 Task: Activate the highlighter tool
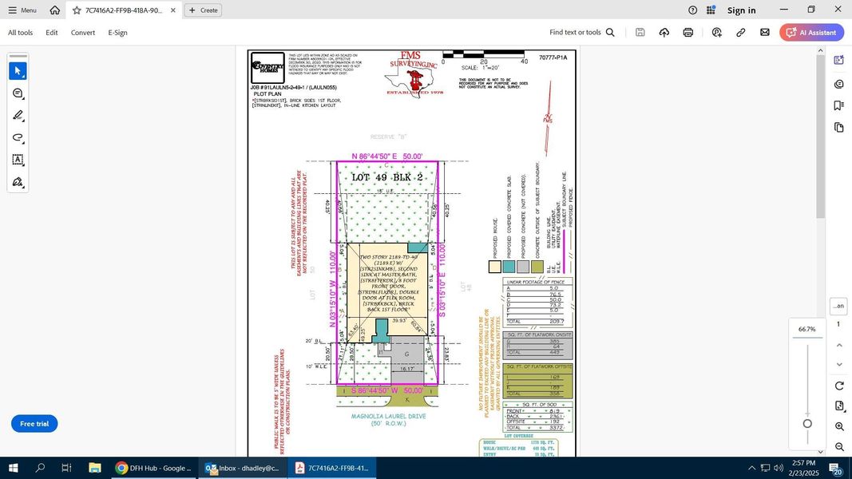coord(18,116)
